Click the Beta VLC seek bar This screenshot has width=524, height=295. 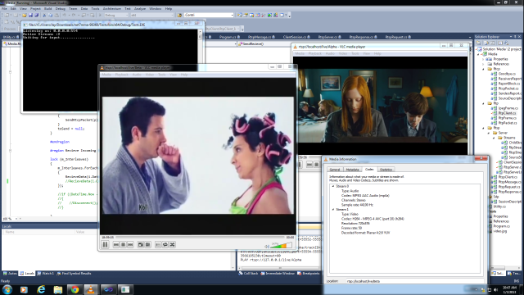point(199,237)
